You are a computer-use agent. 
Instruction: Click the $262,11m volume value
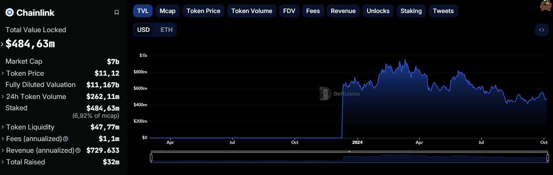click(x=103, y=97)
